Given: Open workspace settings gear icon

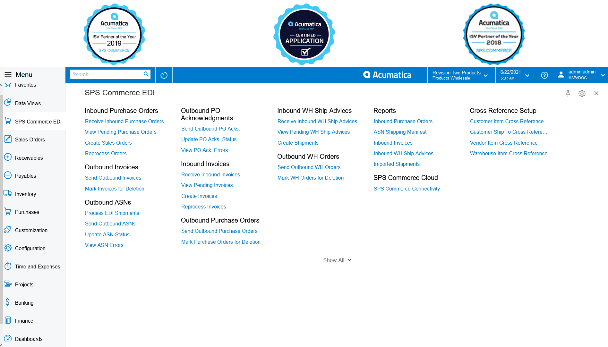Looking at the screenshot, I should (x=582, y=93).
